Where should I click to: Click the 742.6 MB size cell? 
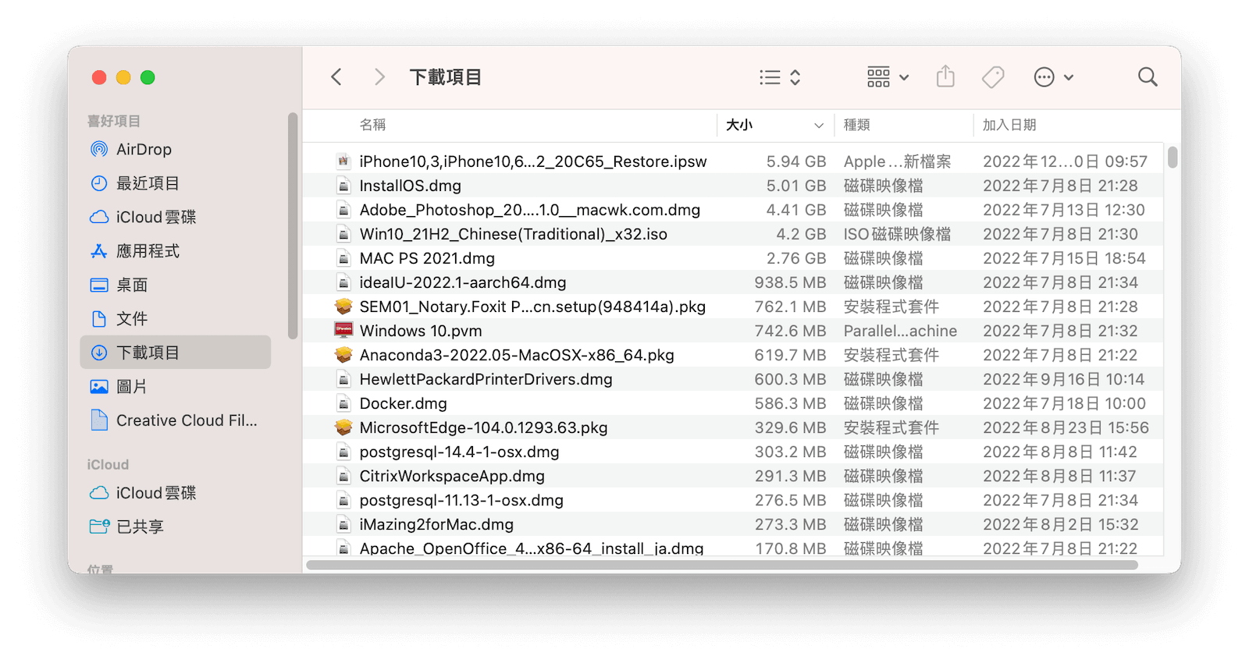click(x=790, y=331)
